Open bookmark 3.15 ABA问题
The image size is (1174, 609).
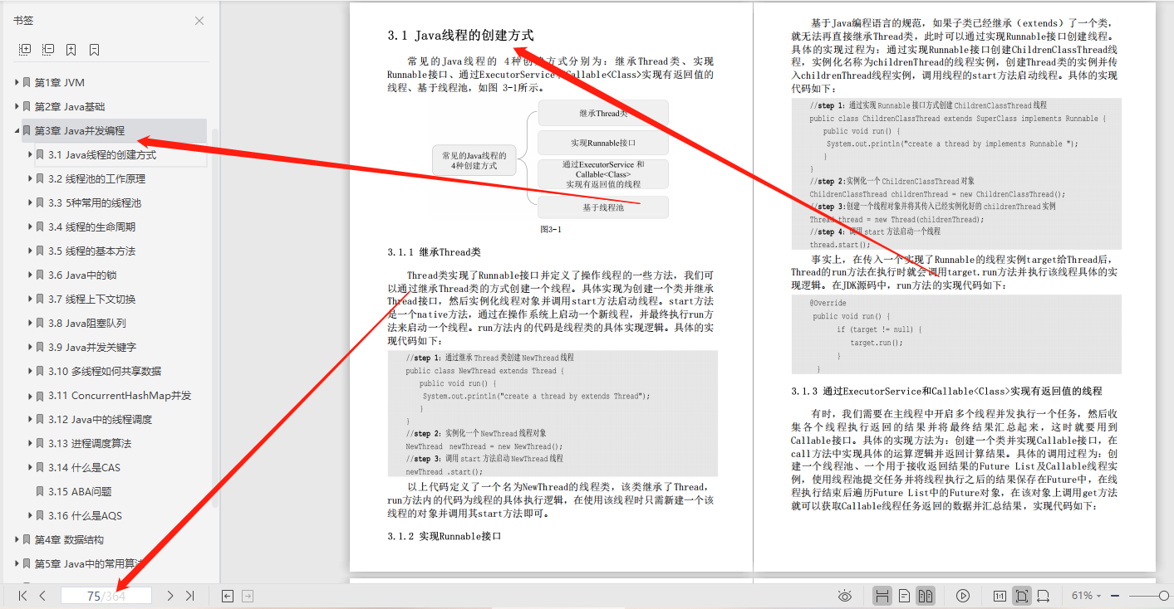tap(80, 492)
